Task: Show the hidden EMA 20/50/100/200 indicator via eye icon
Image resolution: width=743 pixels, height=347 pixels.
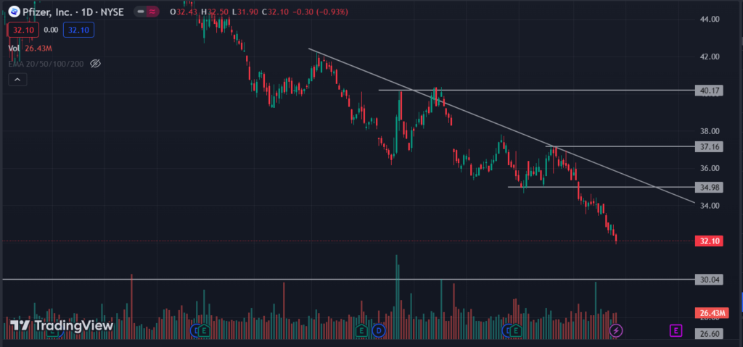Action: pyautogui.click(x=95, y=64)
